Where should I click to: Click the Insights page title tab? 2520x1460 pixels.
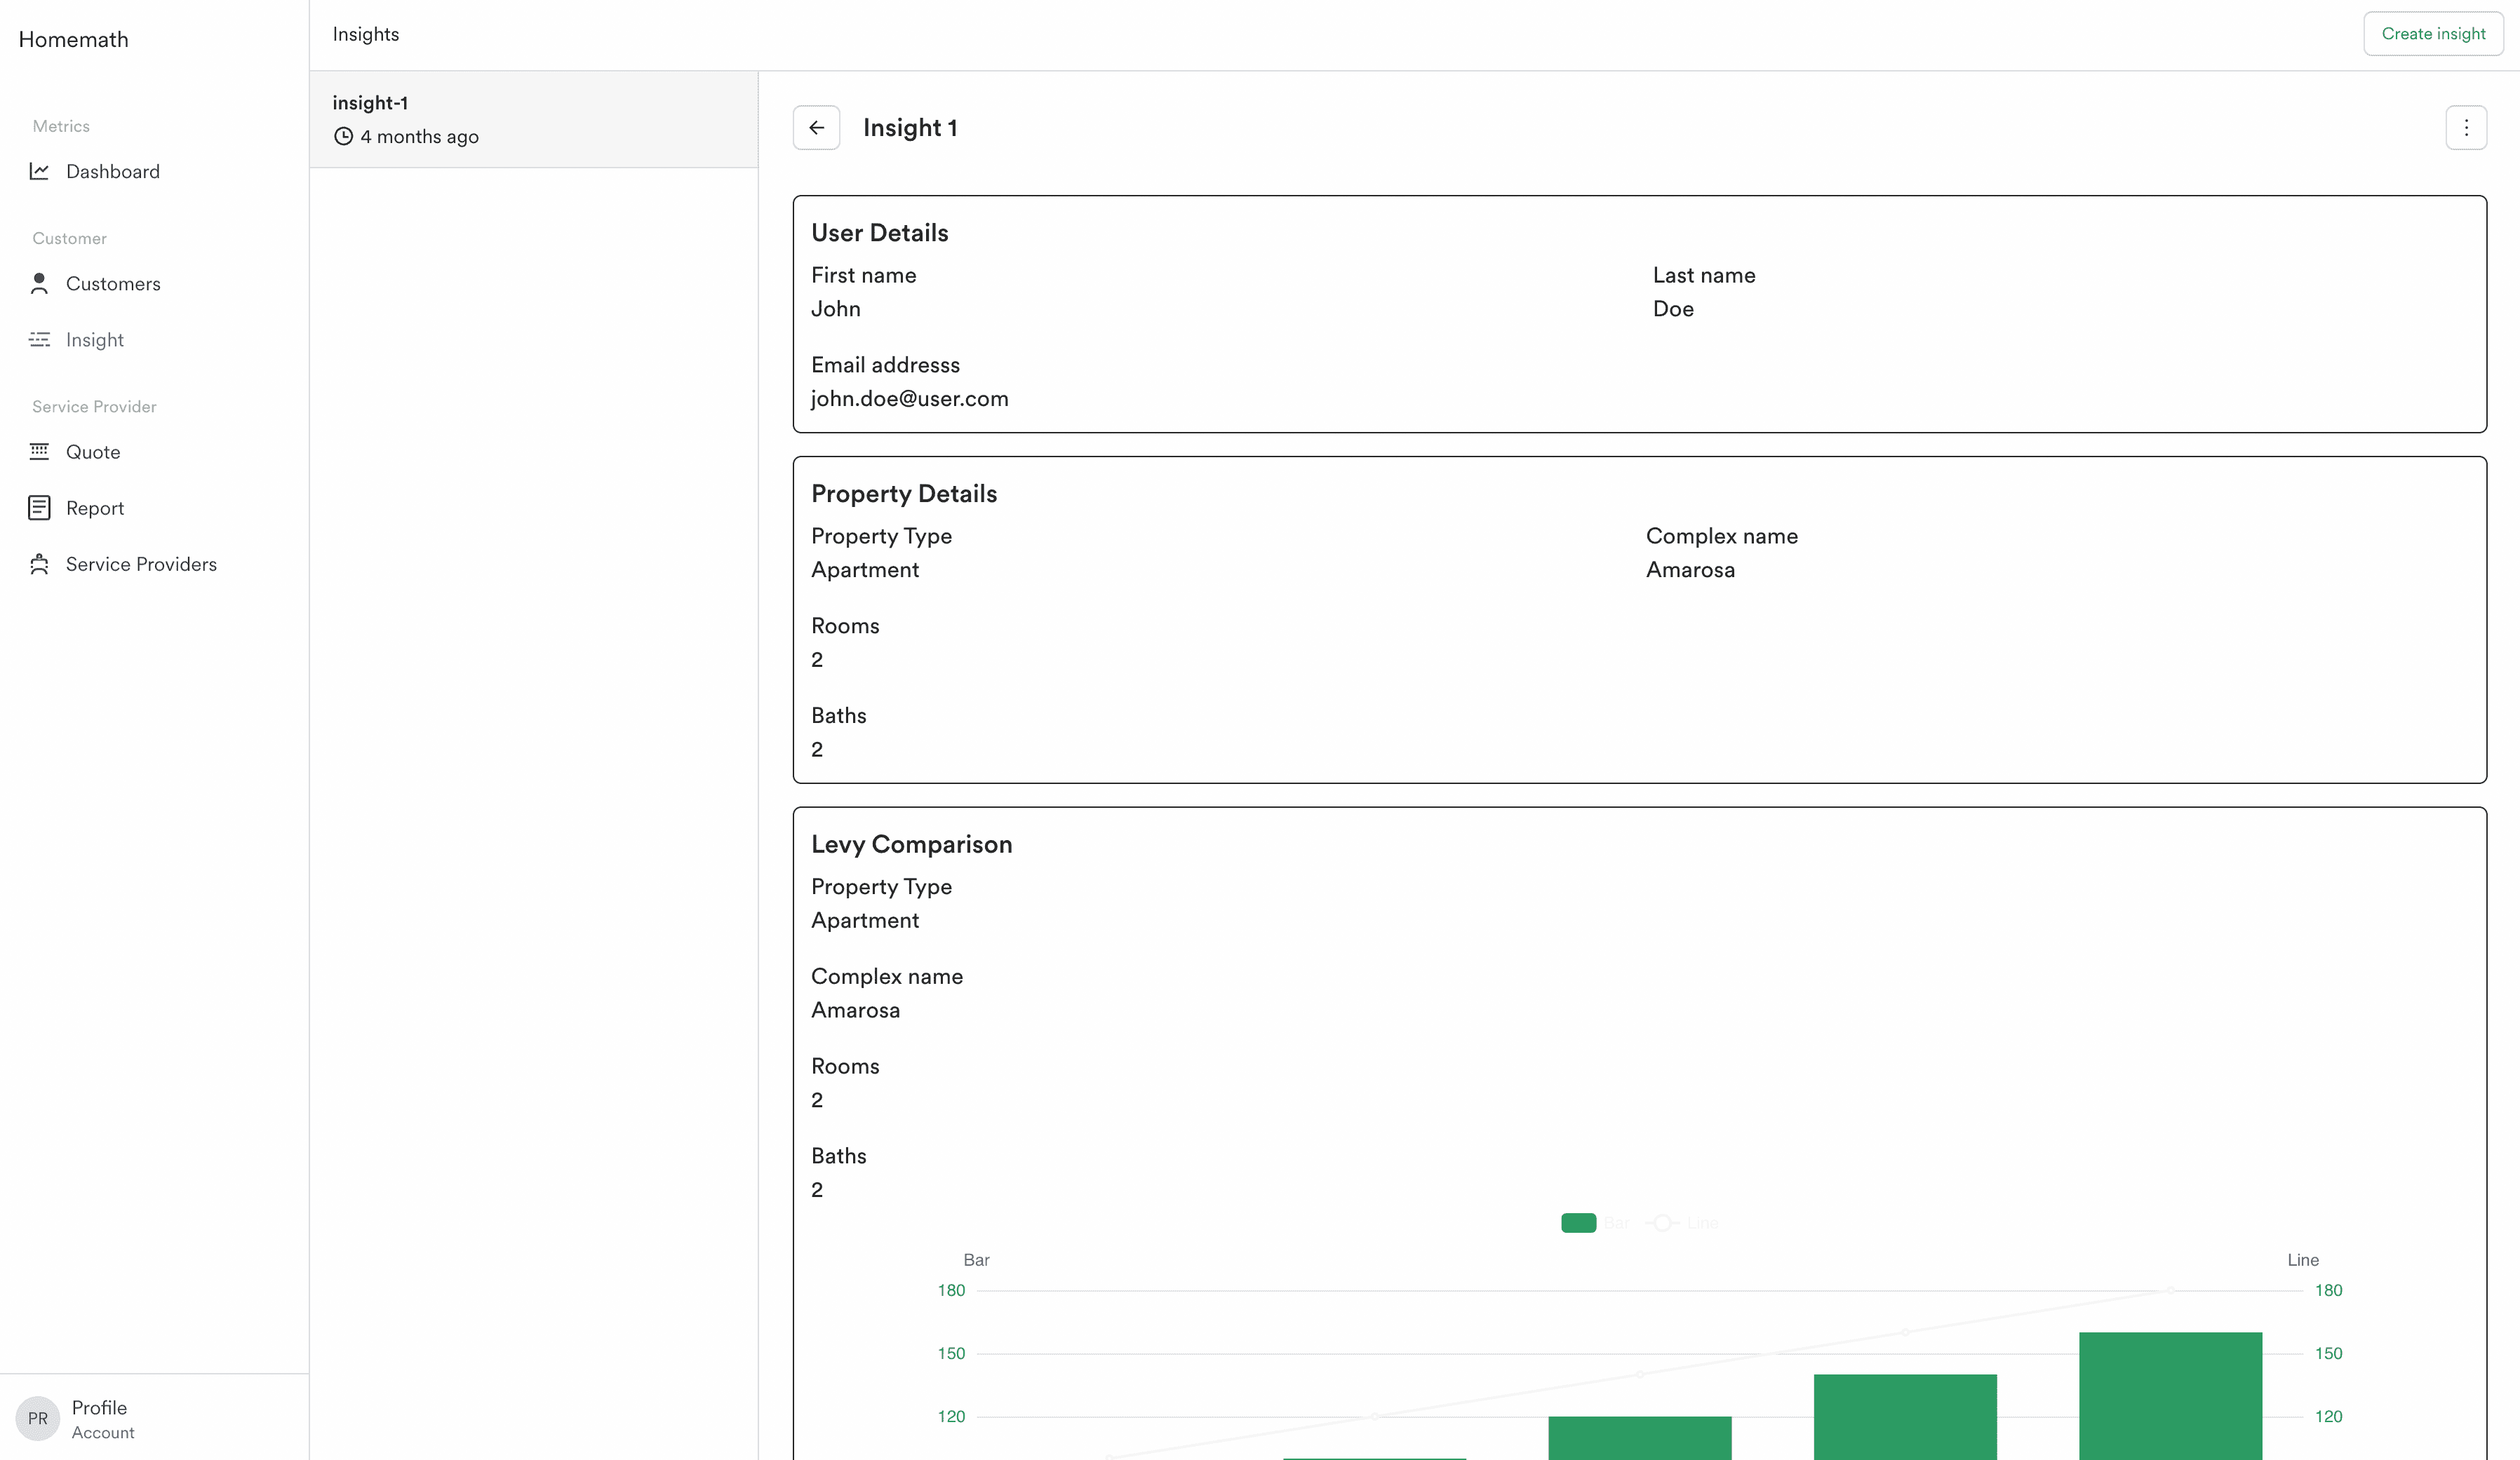pos(365,33)
